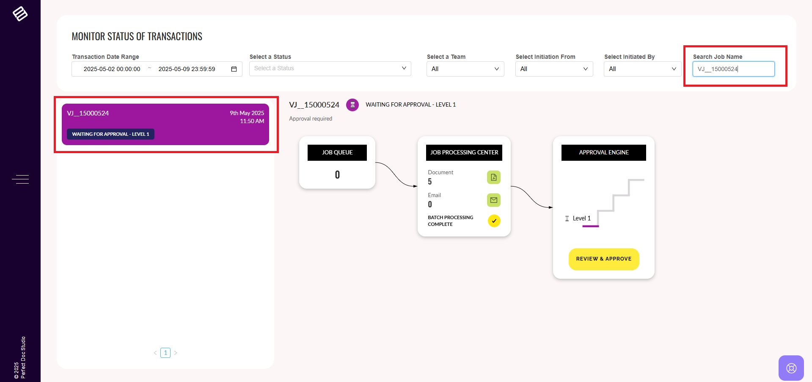The image size is (812, 382).
Task: Expand the Select Initiated By dropdown
Action: [x=642, y=69]
